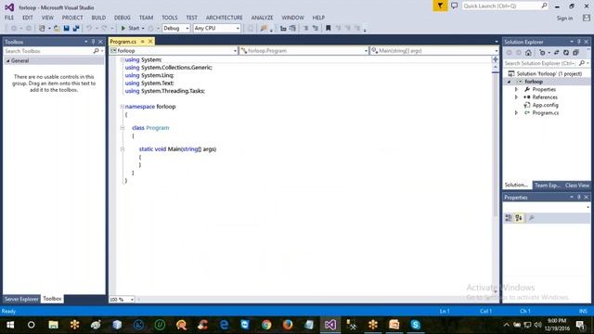
Task: Click the Save All toolbar icon
Action: coord(76,29)
